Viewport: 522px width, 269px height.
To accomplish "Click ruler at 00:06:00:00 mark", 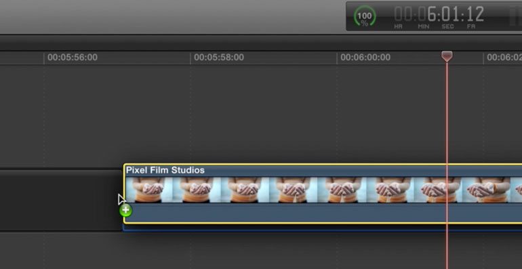I will pos(365,58).
